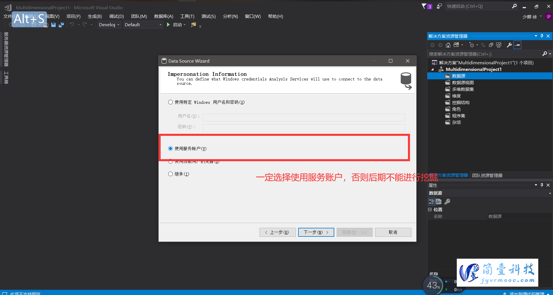Image resolution: width=553 pixels, height=295 pixels.
Task: Open the Properties object selector dropdown
Action: coord(550,193)
